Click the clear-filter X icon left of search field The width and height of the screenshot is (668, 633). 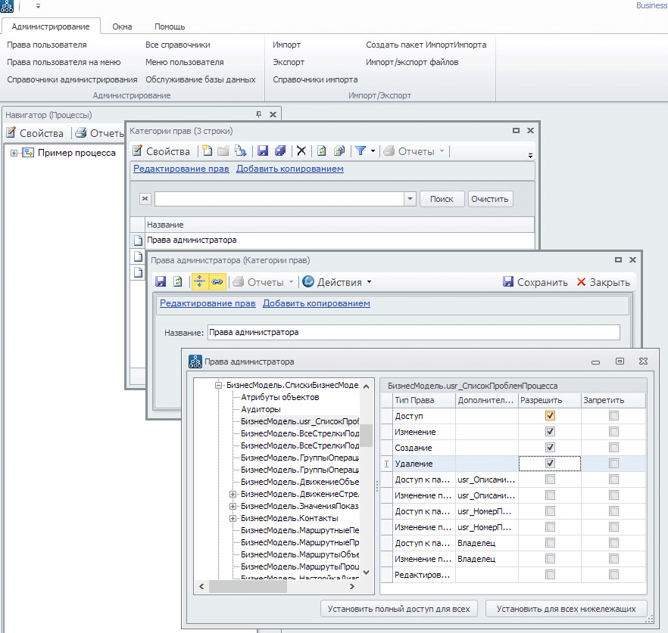[145, 199]
